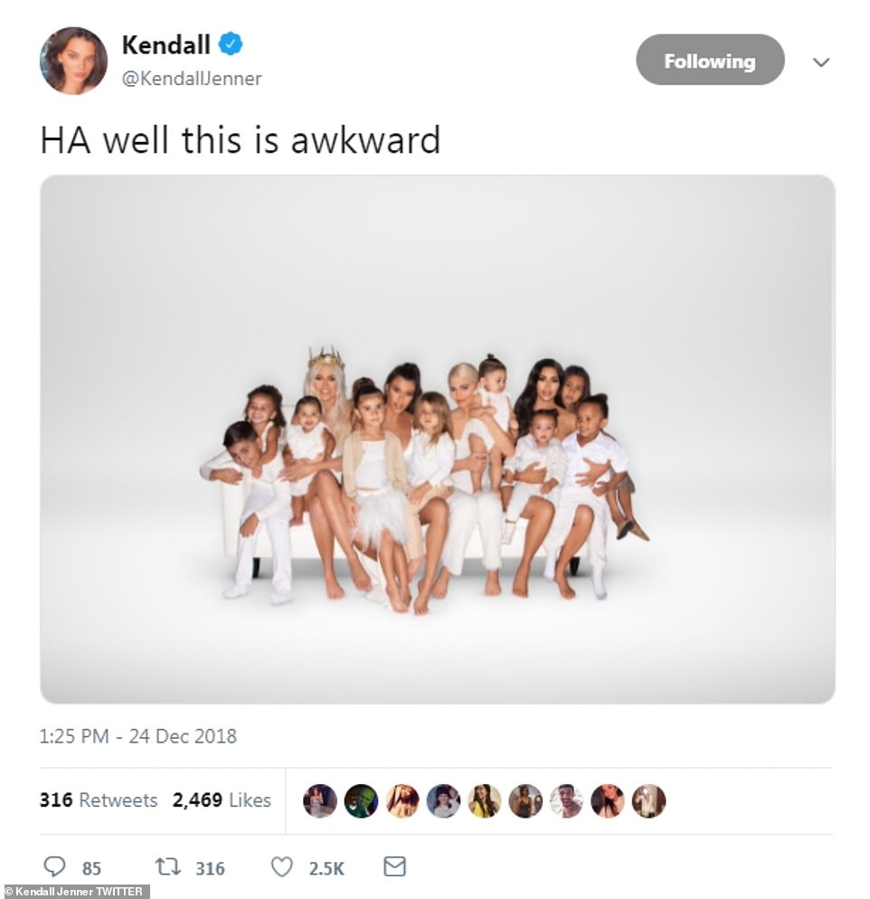Click the 2.5K like count

pyautogui.click(x=326, y=868)
